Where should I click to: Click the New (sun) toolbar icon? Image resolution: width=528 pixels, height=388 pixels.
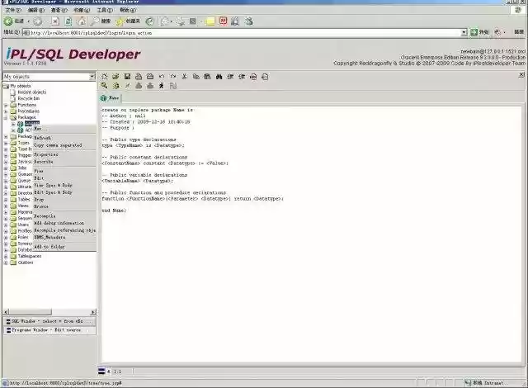(105, 77)
